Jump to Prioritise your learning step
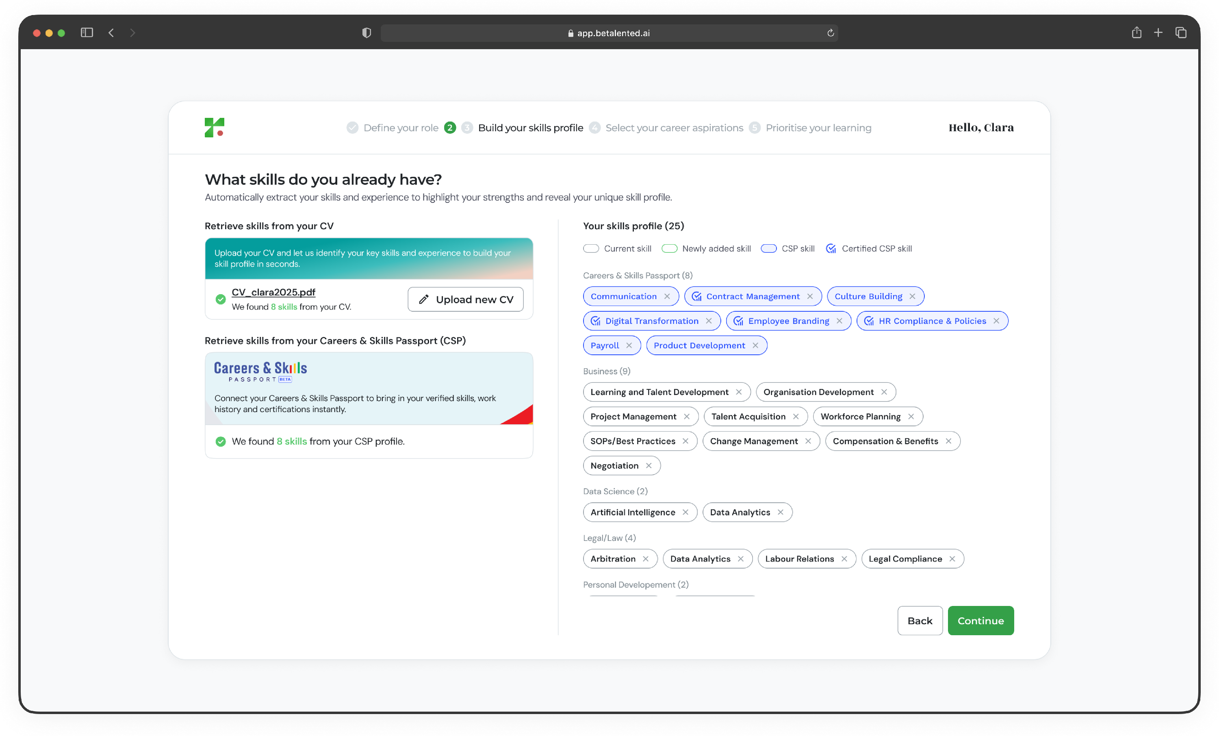 tap(818, 128)
